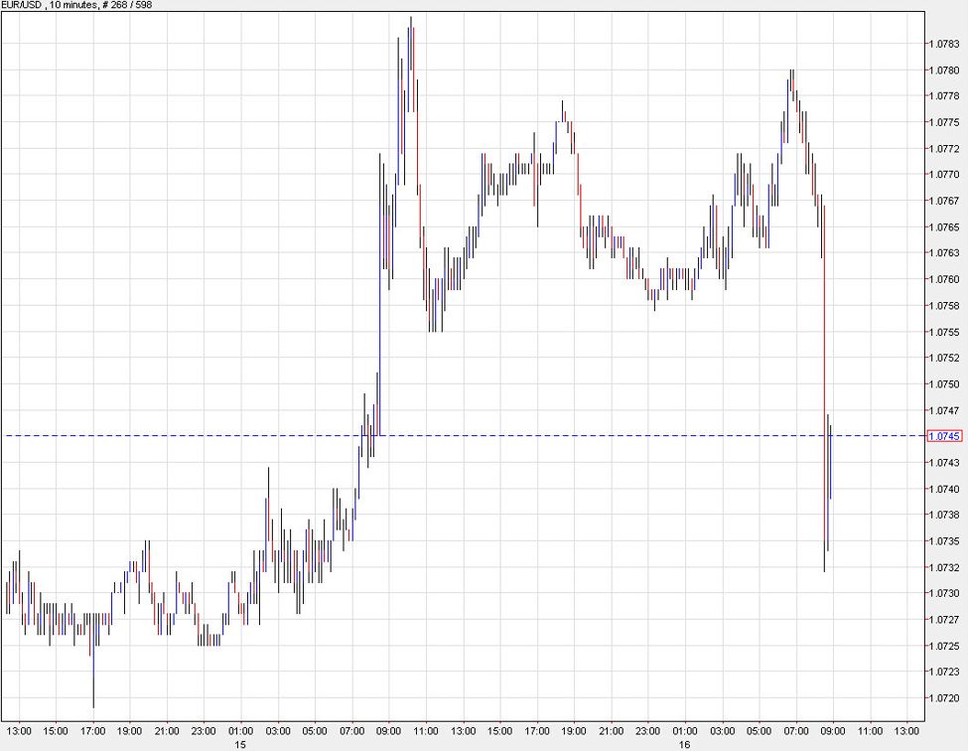This screenshot has width=968, height=751.
Task: Click the 1.0720 label on price axis
Action: pyautogui.click(x=945, y=698)
